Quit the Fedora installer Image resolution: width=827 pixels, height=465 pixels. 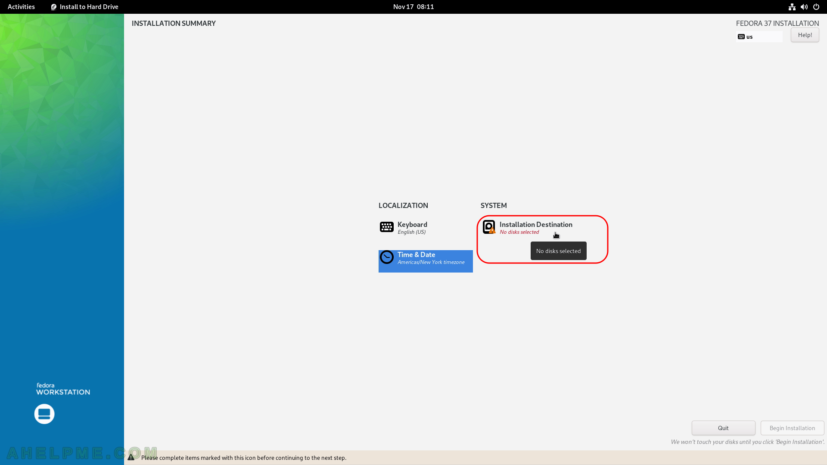723,428
